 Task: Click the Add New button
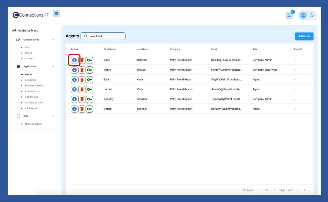(304, 36)
